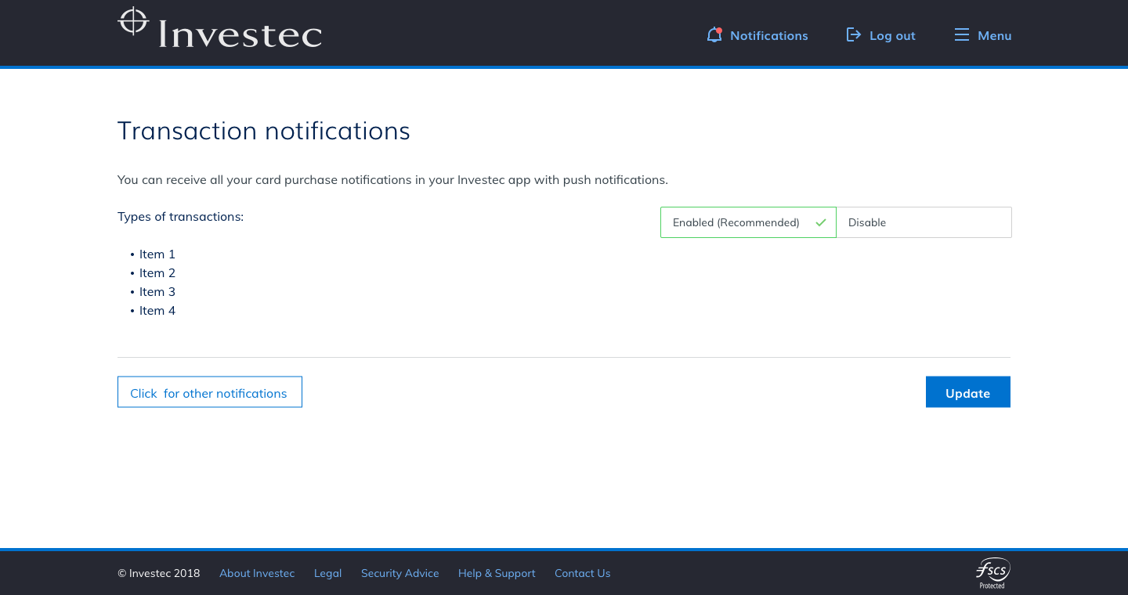Open the Contact Us footer link
Image resolution: width=1128 pixels, height=595 pixels.
[582, 573]
